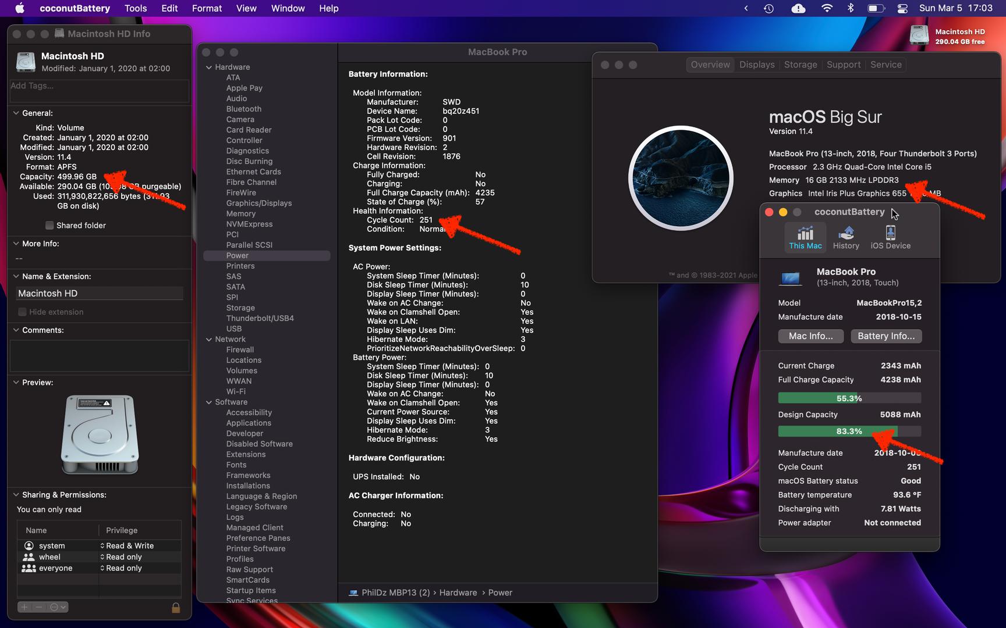Collapse Network tree in System Information

(x=209, y=340)
